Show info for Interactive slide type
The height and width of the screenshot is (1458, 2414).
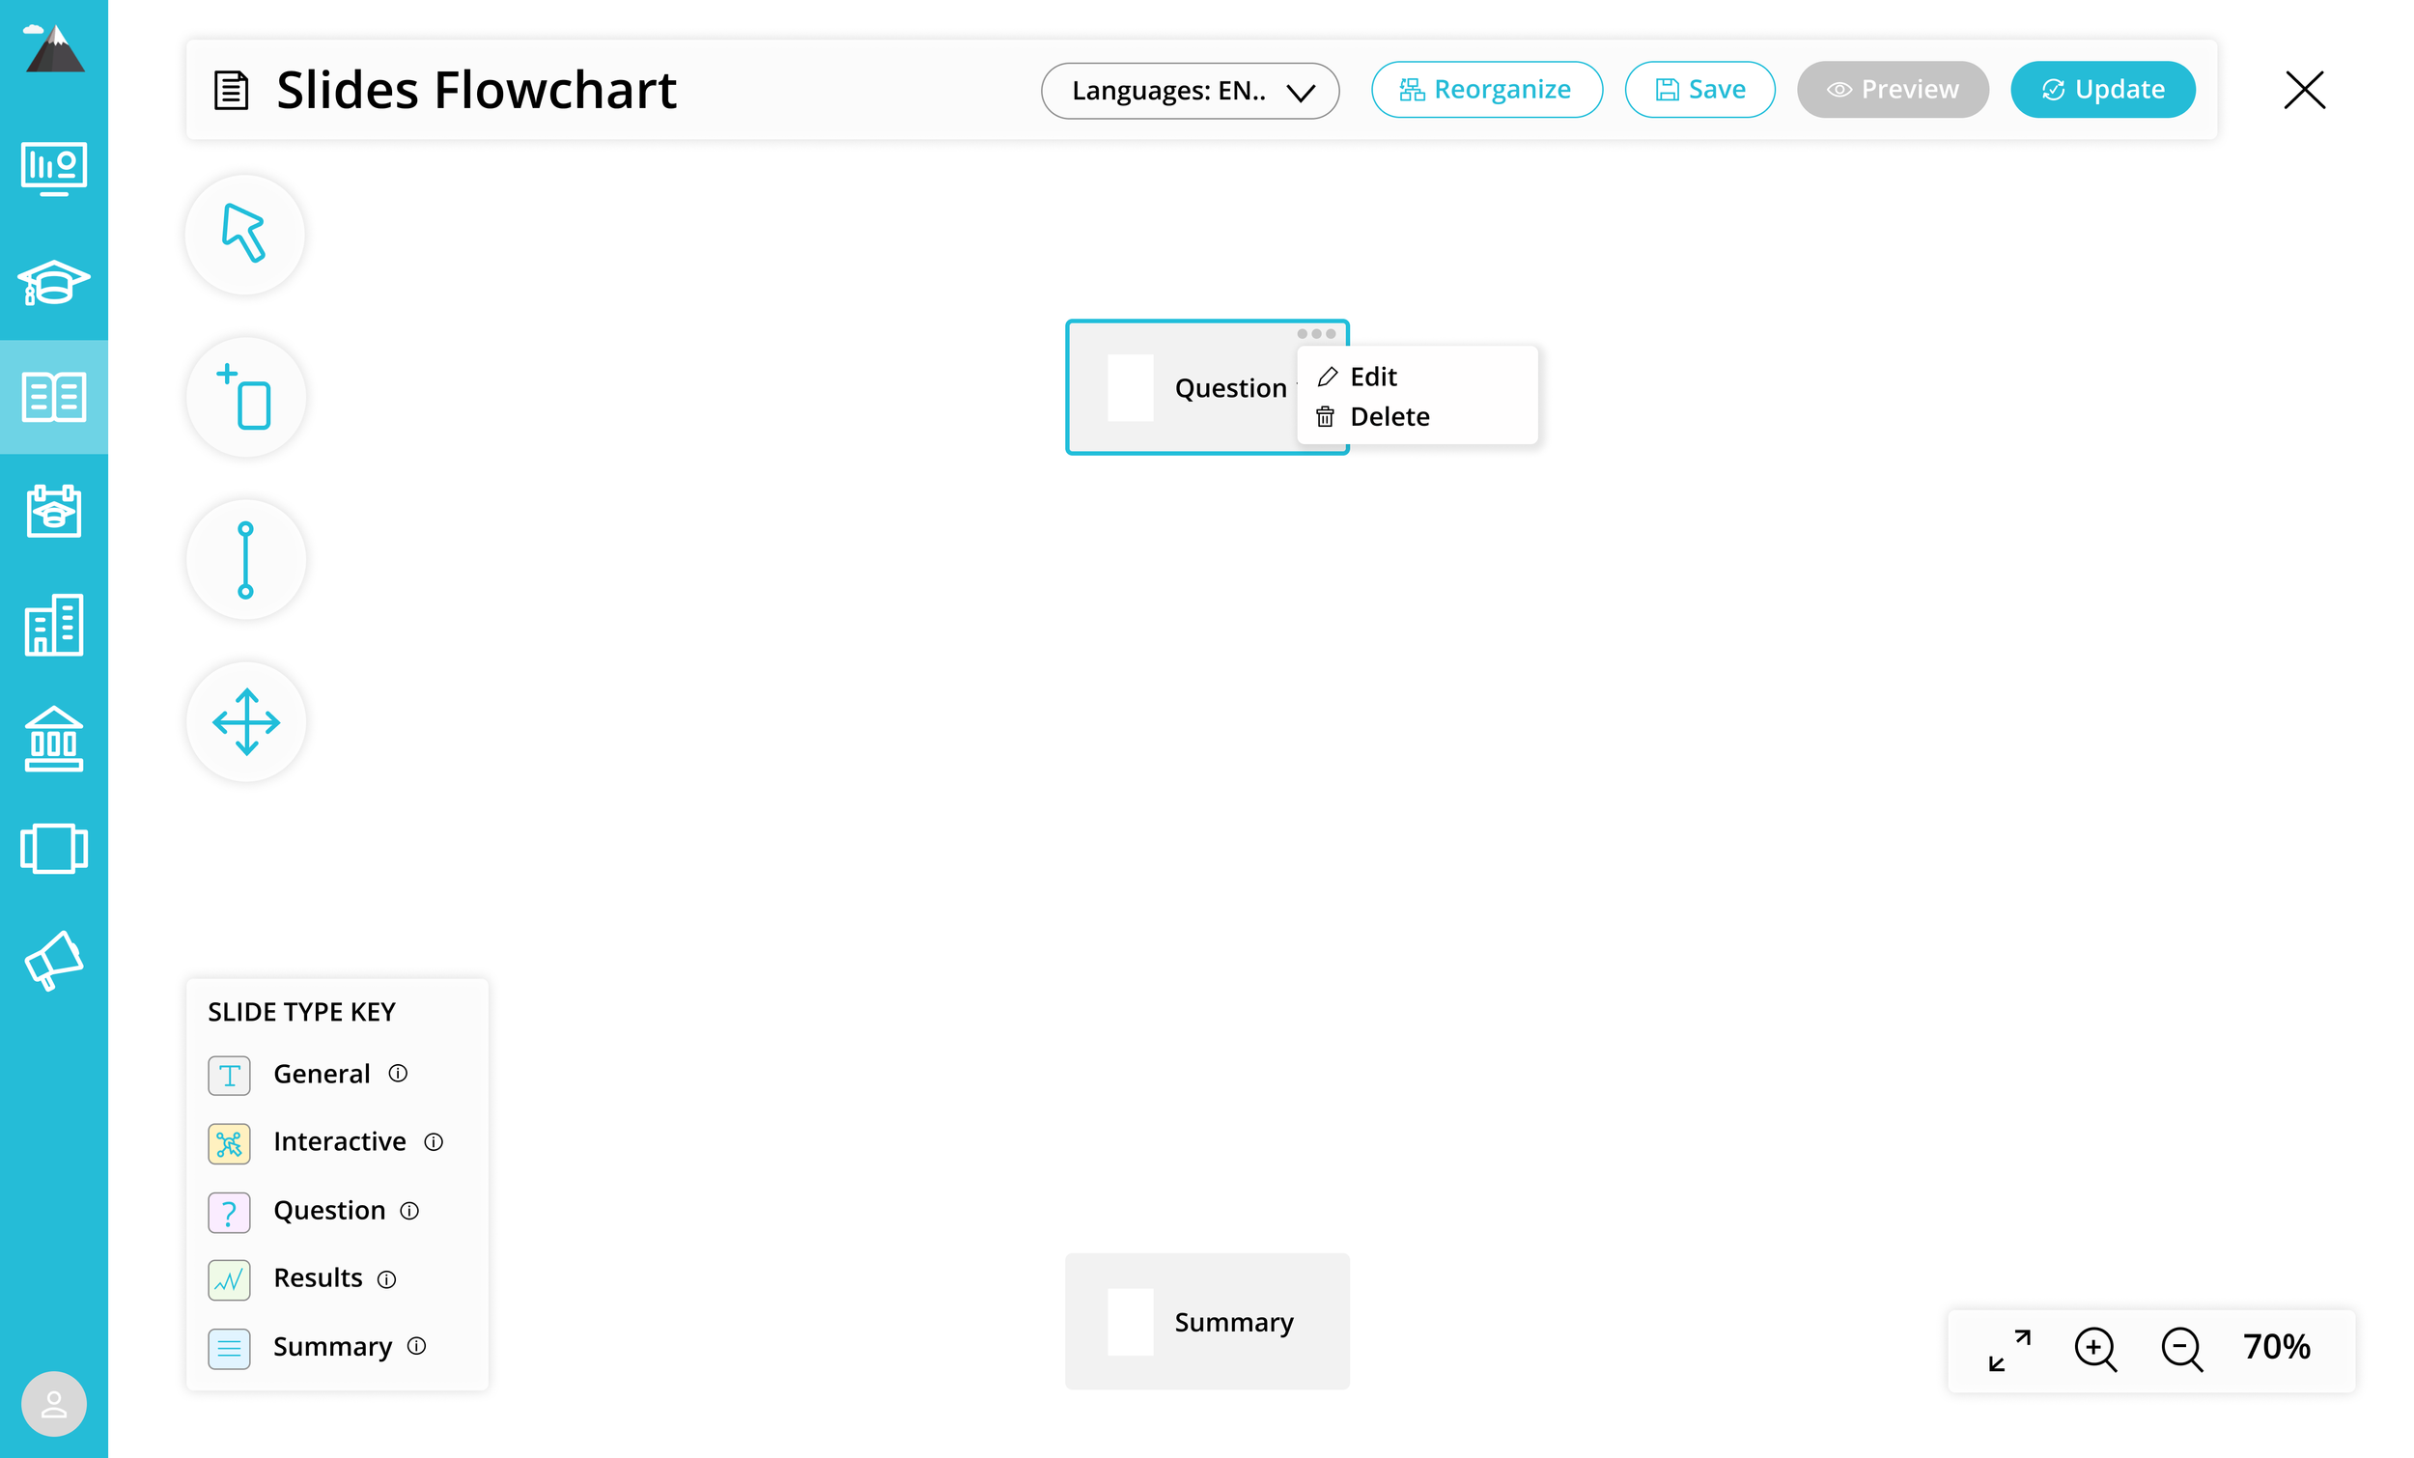point(433,1142)
